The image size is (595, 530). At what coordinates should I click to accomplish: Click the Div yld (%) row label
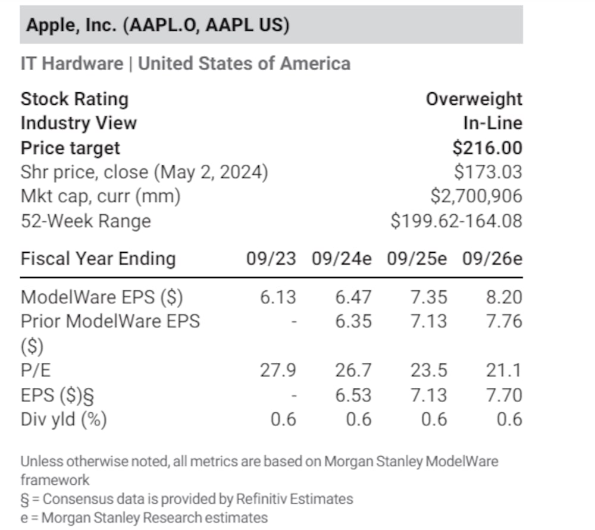click(64, 419)
